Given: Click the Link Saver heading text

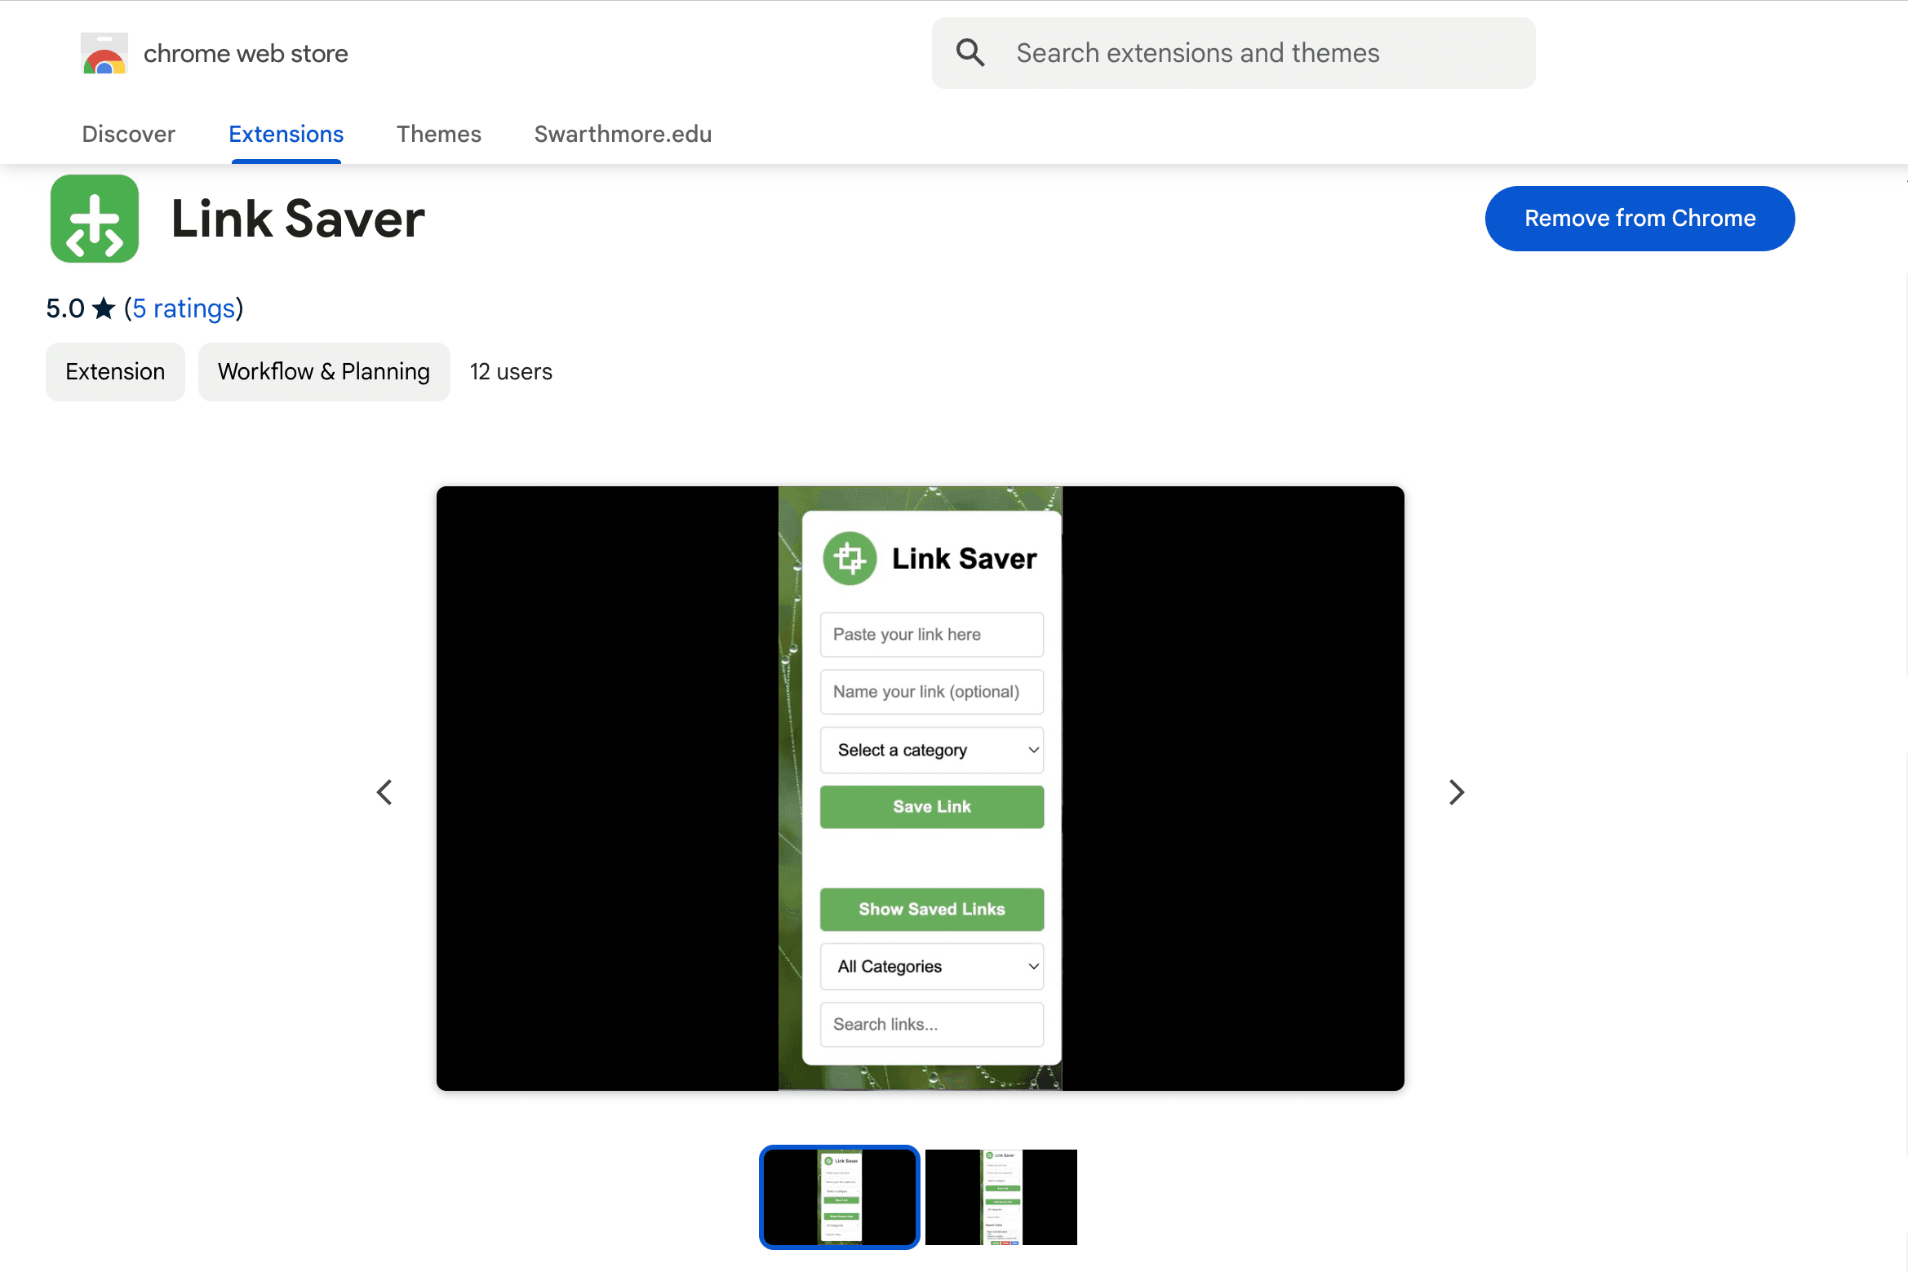Looking at the screenshot, I should 298,219.
